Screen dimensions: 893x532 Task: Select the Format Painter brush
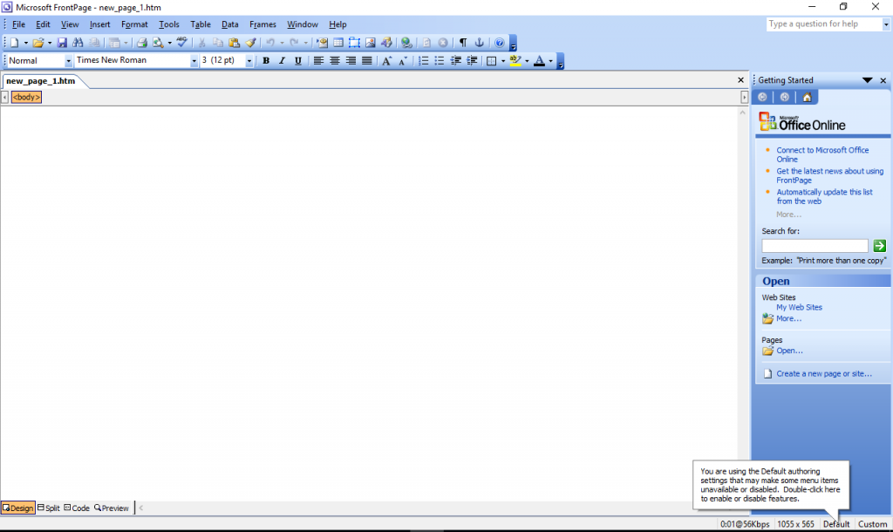[x=250, y=43]
